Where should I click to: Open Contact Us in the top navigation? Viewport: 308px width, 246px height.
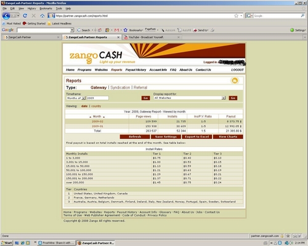pyautogui.click(x=203, y=70)
